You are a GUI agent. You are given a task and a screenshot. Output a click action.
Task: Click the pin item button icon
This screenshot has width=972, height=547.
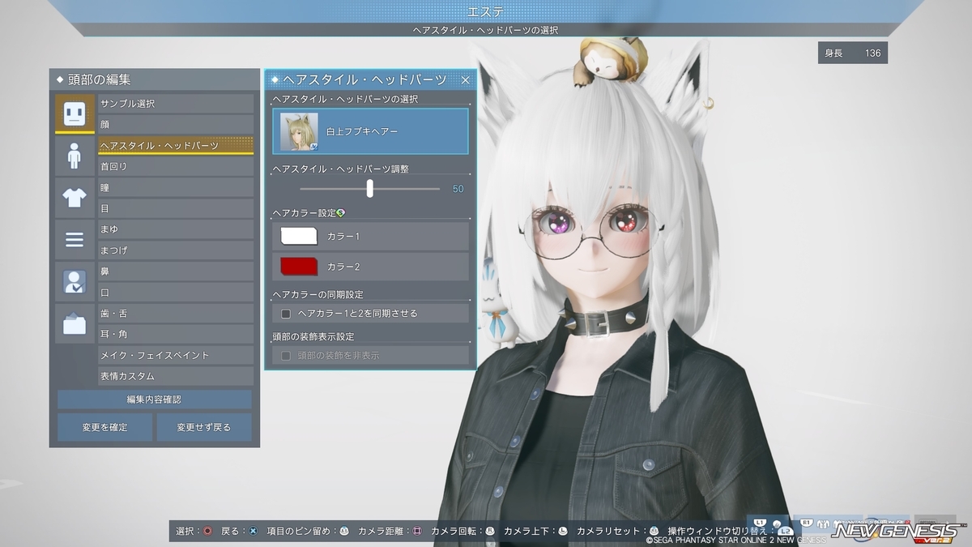click(343, 531)
